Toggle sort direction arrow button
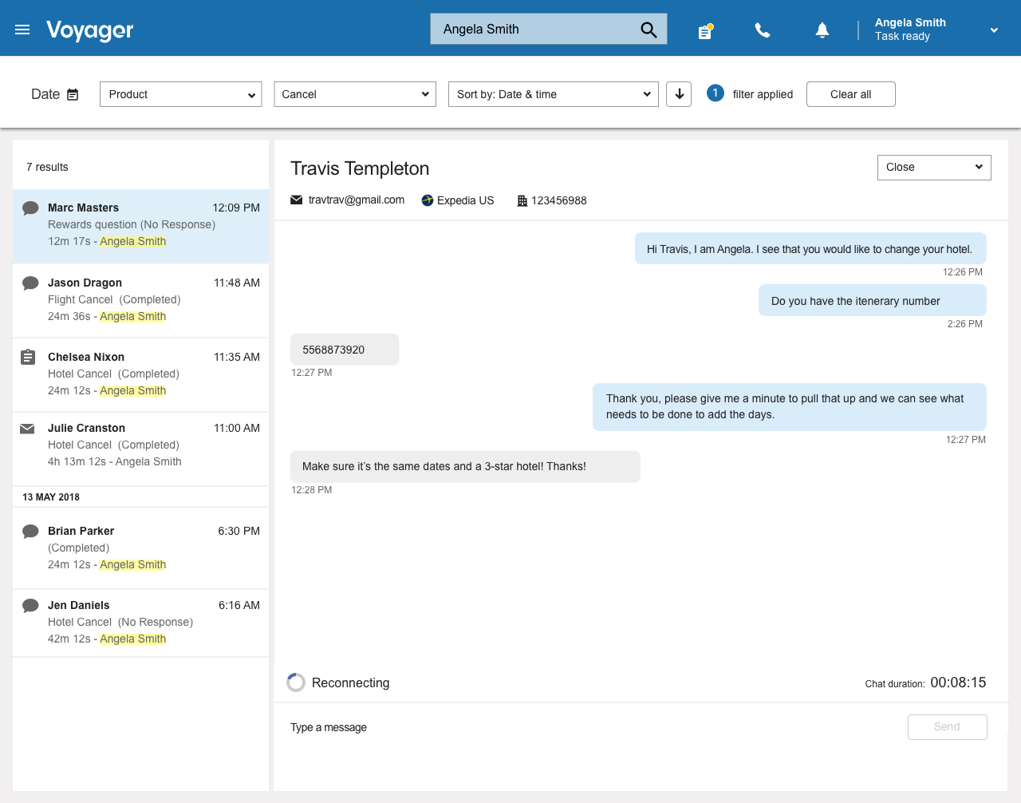 click(x=679, y=94)
